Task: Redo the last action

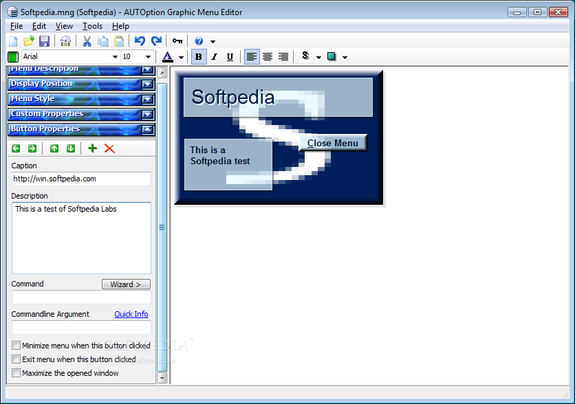Action: pos(157,41)
